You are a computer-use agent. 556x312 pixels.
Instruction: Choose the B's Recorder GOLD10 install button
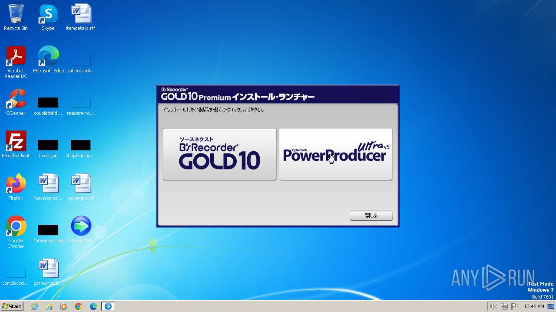220,154
